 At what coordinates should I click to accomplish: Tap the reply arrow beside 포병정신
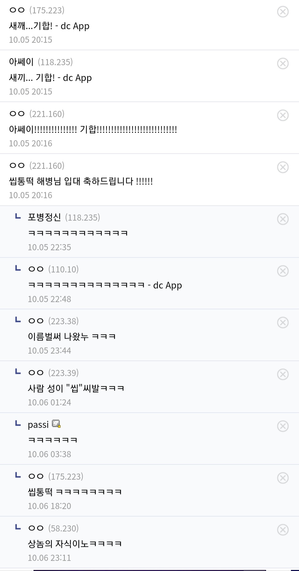[x=18, y=216]
